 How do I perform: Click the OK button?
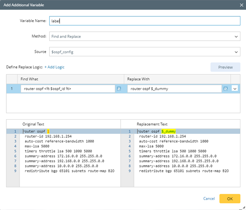click(x=229, y=199)
